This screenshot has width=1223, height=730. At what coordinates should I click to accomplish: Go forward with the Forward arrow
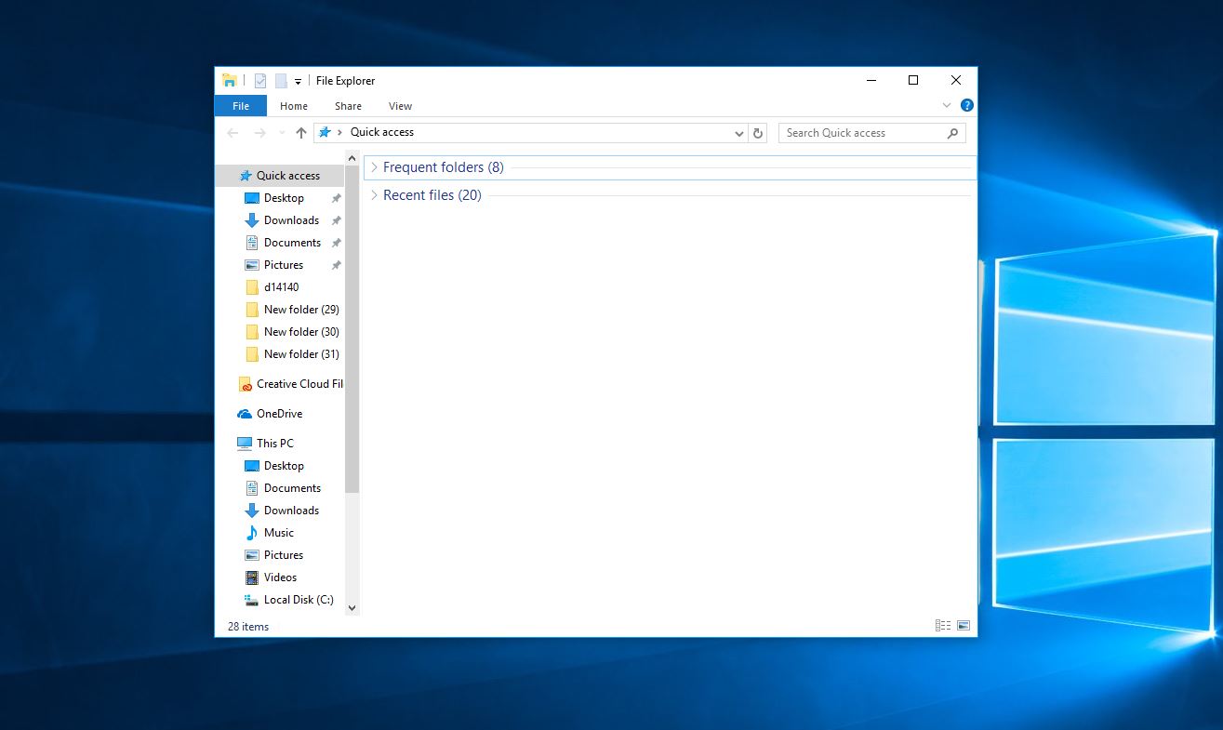coord(260,133)
